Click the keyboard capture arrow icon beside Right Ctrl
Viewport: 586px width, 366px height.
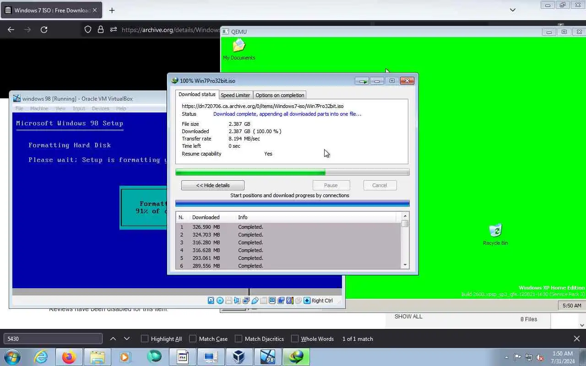[x=307, y=301]
